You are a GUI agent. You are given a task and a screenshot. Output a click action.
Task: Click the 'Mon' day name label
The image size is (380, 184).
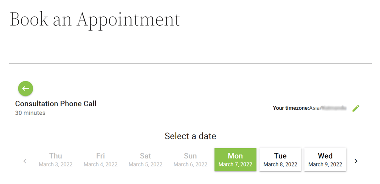(235, 156)
